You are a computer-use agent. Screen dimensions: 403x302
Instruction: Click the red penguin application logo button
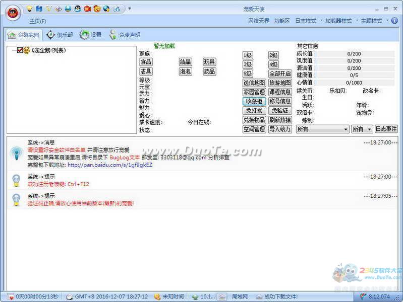(14, 13)
